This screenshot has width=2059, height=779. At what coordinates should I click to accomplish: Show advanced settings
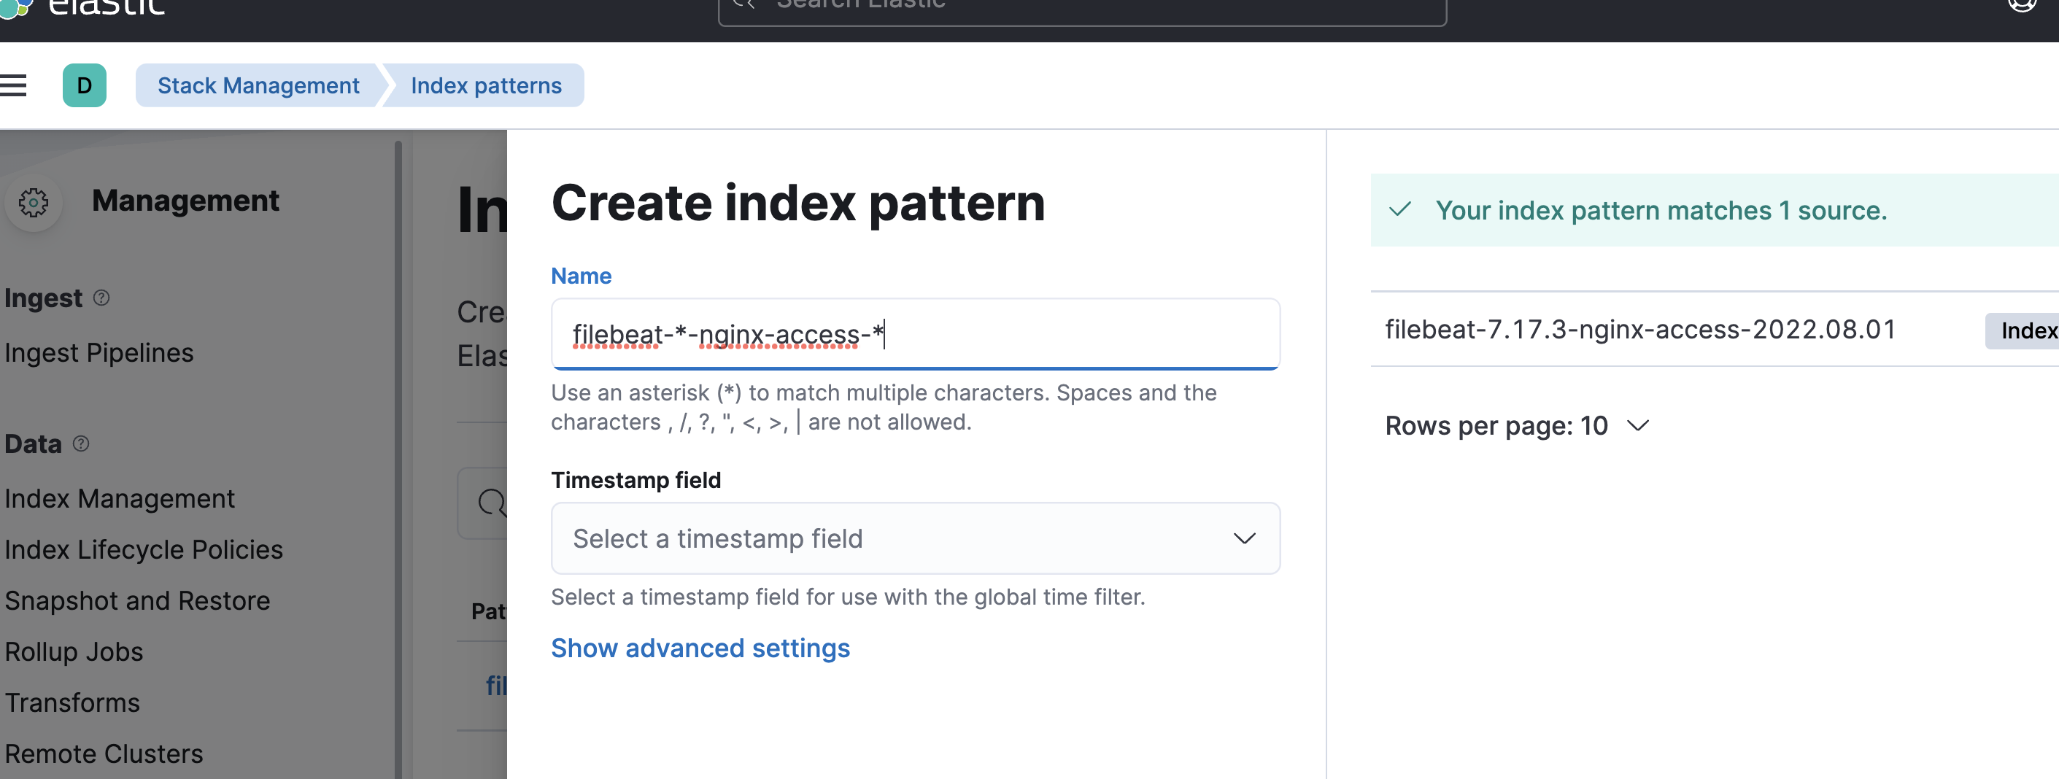tap(700, 648)
